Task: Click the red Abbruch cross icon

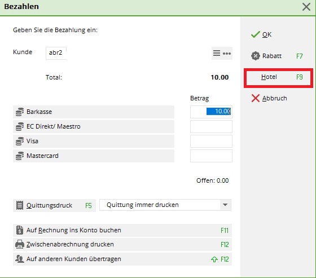Action: click(x=255, y=98)
